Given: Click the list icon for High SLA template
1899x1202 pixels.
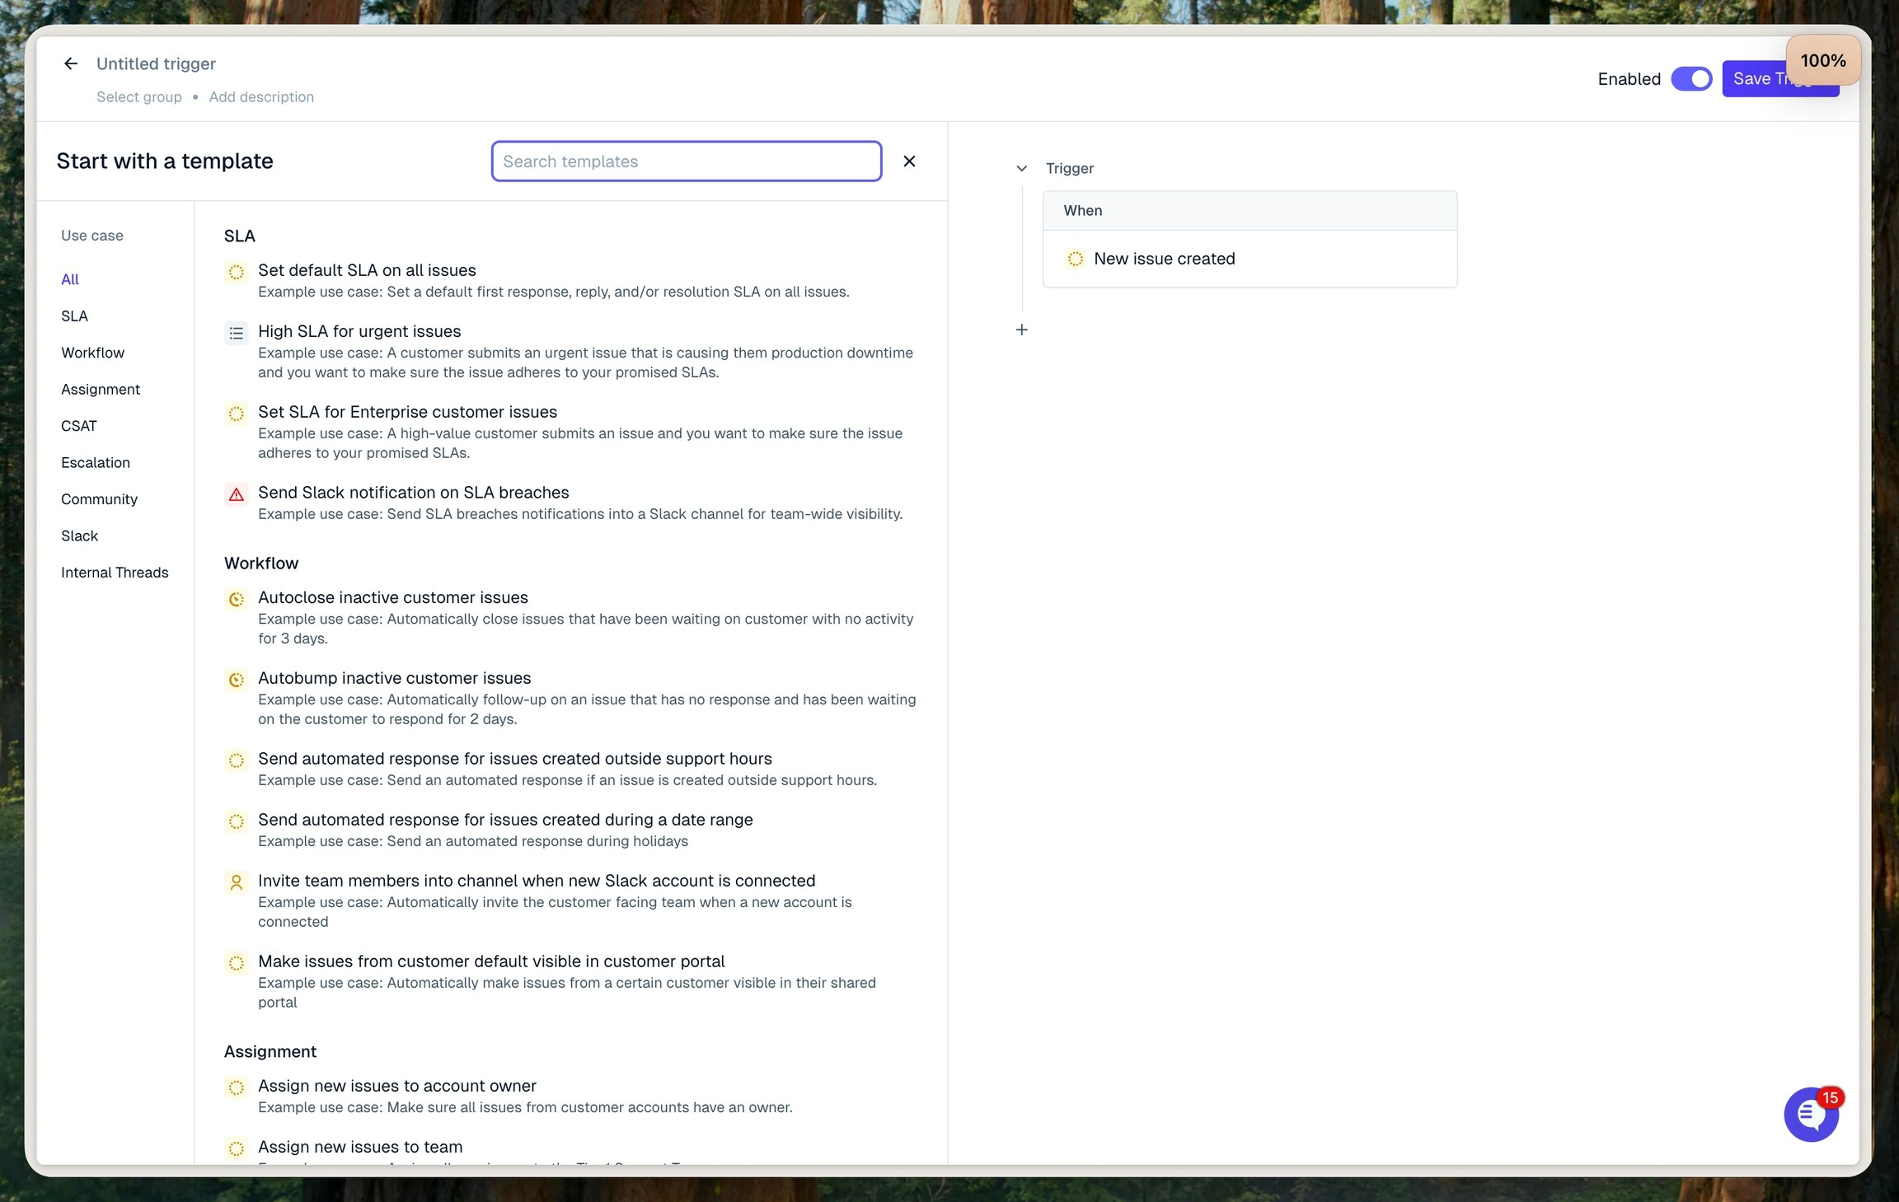Looking at the screenshot, I should (x=237, y=333).
